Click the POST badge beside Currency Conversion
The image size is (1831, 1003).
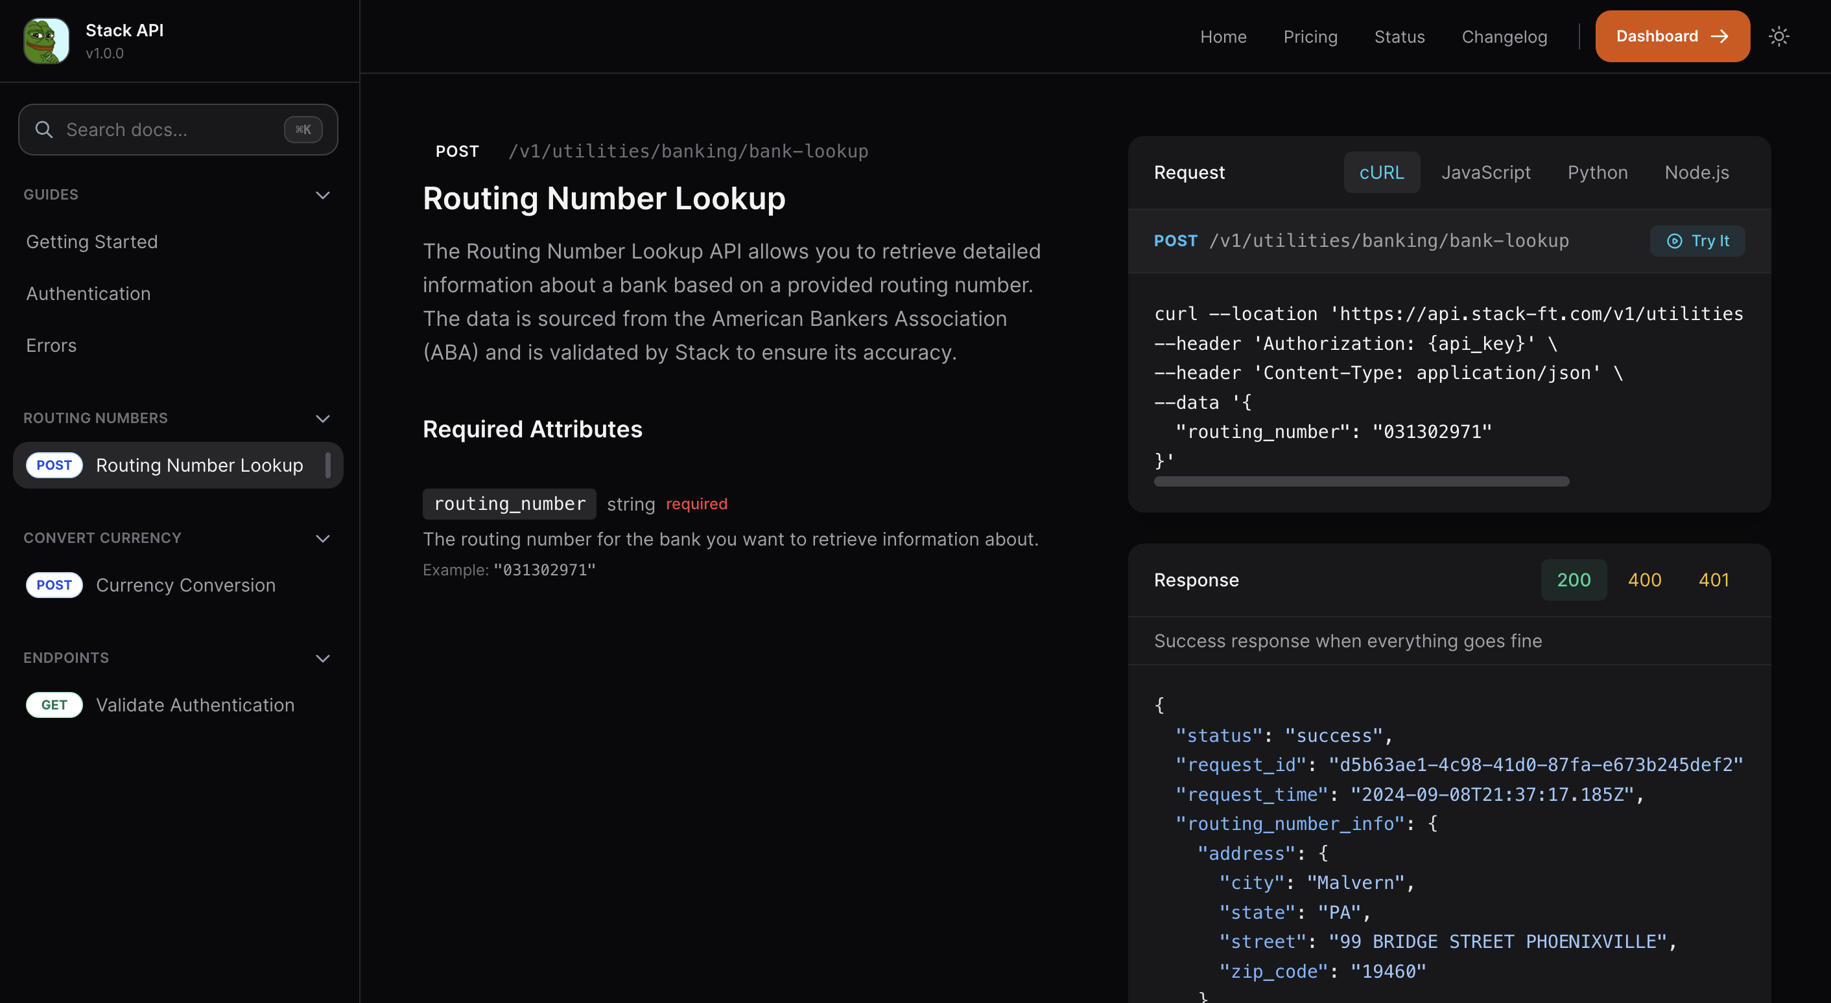click(54, 584)
